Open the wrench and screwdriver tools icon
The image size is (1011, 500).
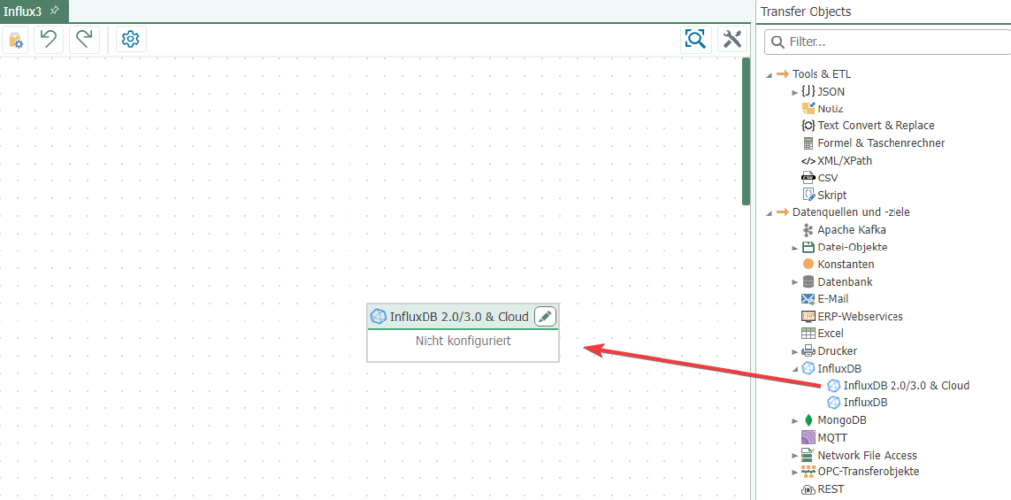732,39
